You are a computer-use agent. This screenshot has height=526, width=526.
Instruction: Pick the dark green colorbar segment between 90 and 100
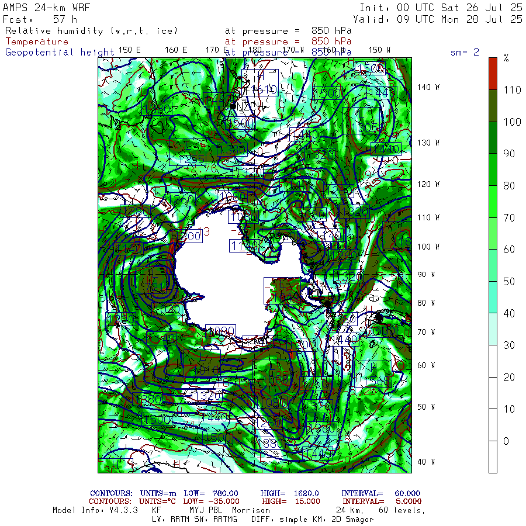pyautogui.click(x=493, y=137)
